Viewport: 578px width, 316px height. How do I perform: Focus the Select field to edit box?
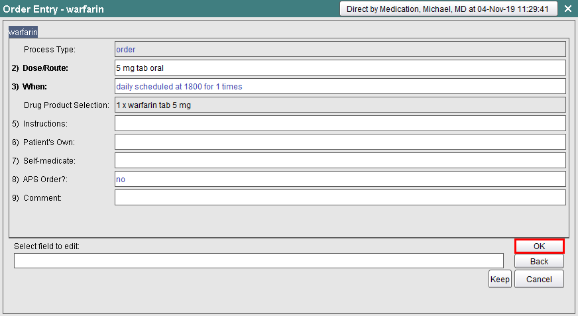click(x=259, y=261)
